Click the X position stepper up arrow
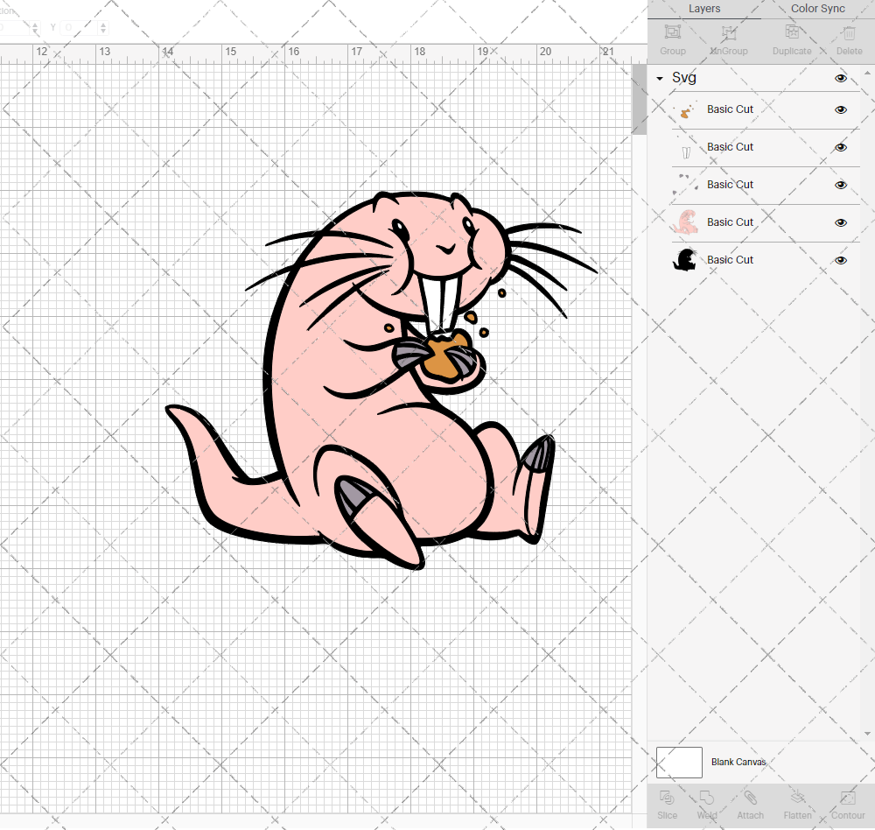The width and height of the screenshot is (875, 830). click(x=35, y=25)
